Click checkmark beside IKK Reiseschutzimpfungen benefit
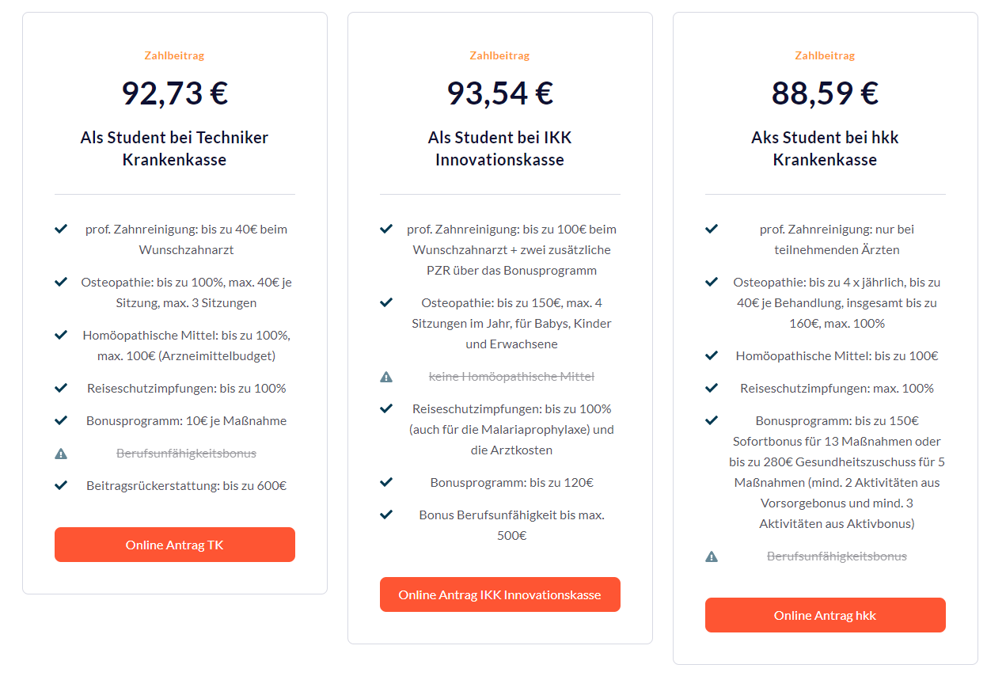 click(x=386, y=408)
